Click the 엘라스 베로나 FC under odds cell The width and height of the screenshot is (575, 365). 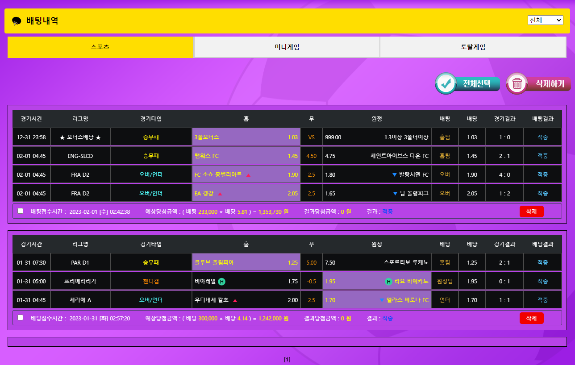pos(376,300)
